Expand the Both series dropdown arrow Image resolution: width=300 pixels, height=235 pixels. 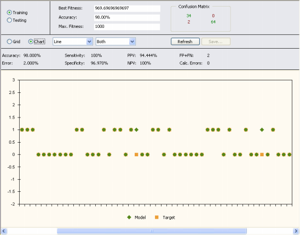point(132,42)
